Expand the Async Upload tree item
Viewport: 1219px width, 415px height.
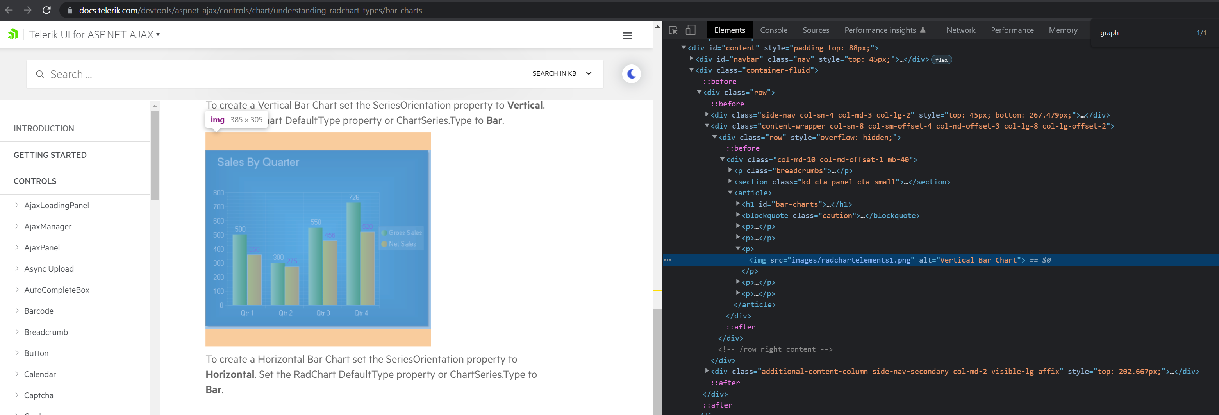pyautogui.click(x=16, y=268)
